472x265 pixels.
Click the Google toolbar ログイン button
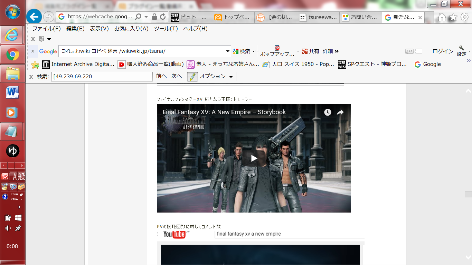point(443,51)
